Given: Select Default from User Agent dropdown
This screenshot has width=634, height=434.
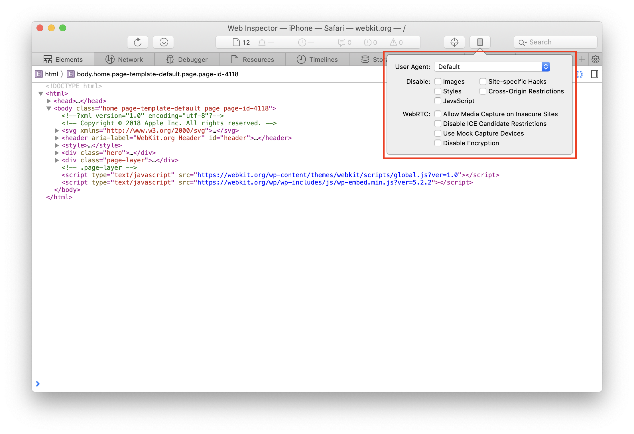Looking at the screenshot, I should 491,67.
